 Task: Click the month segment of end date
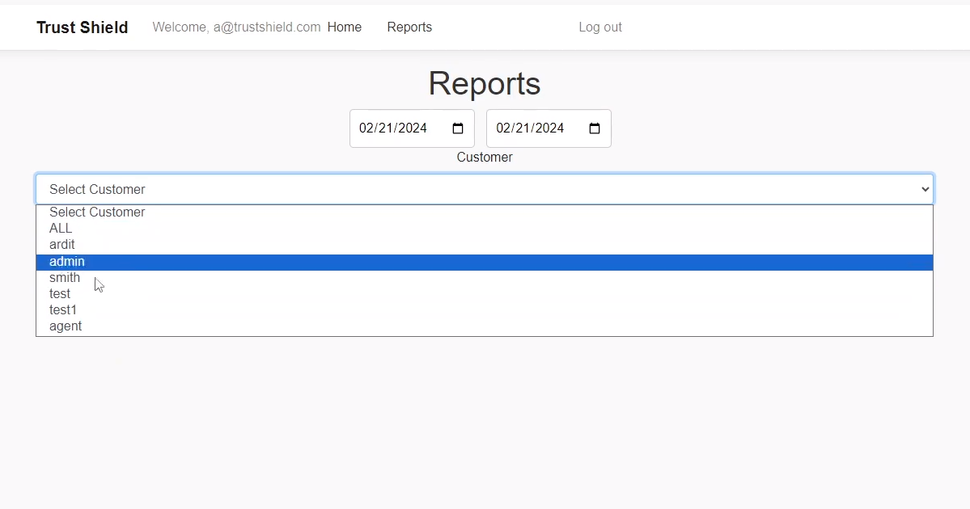(x=503, y=128)
